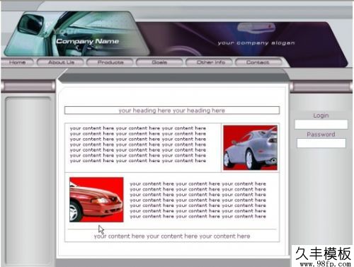Select the heading bar text
Screen dimensions: 354x267
tap(172, 110)
